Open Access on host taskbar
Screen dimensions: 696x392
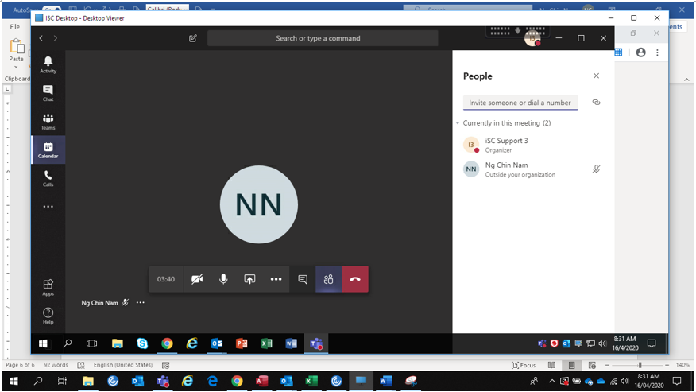click(x=262, y=382)
